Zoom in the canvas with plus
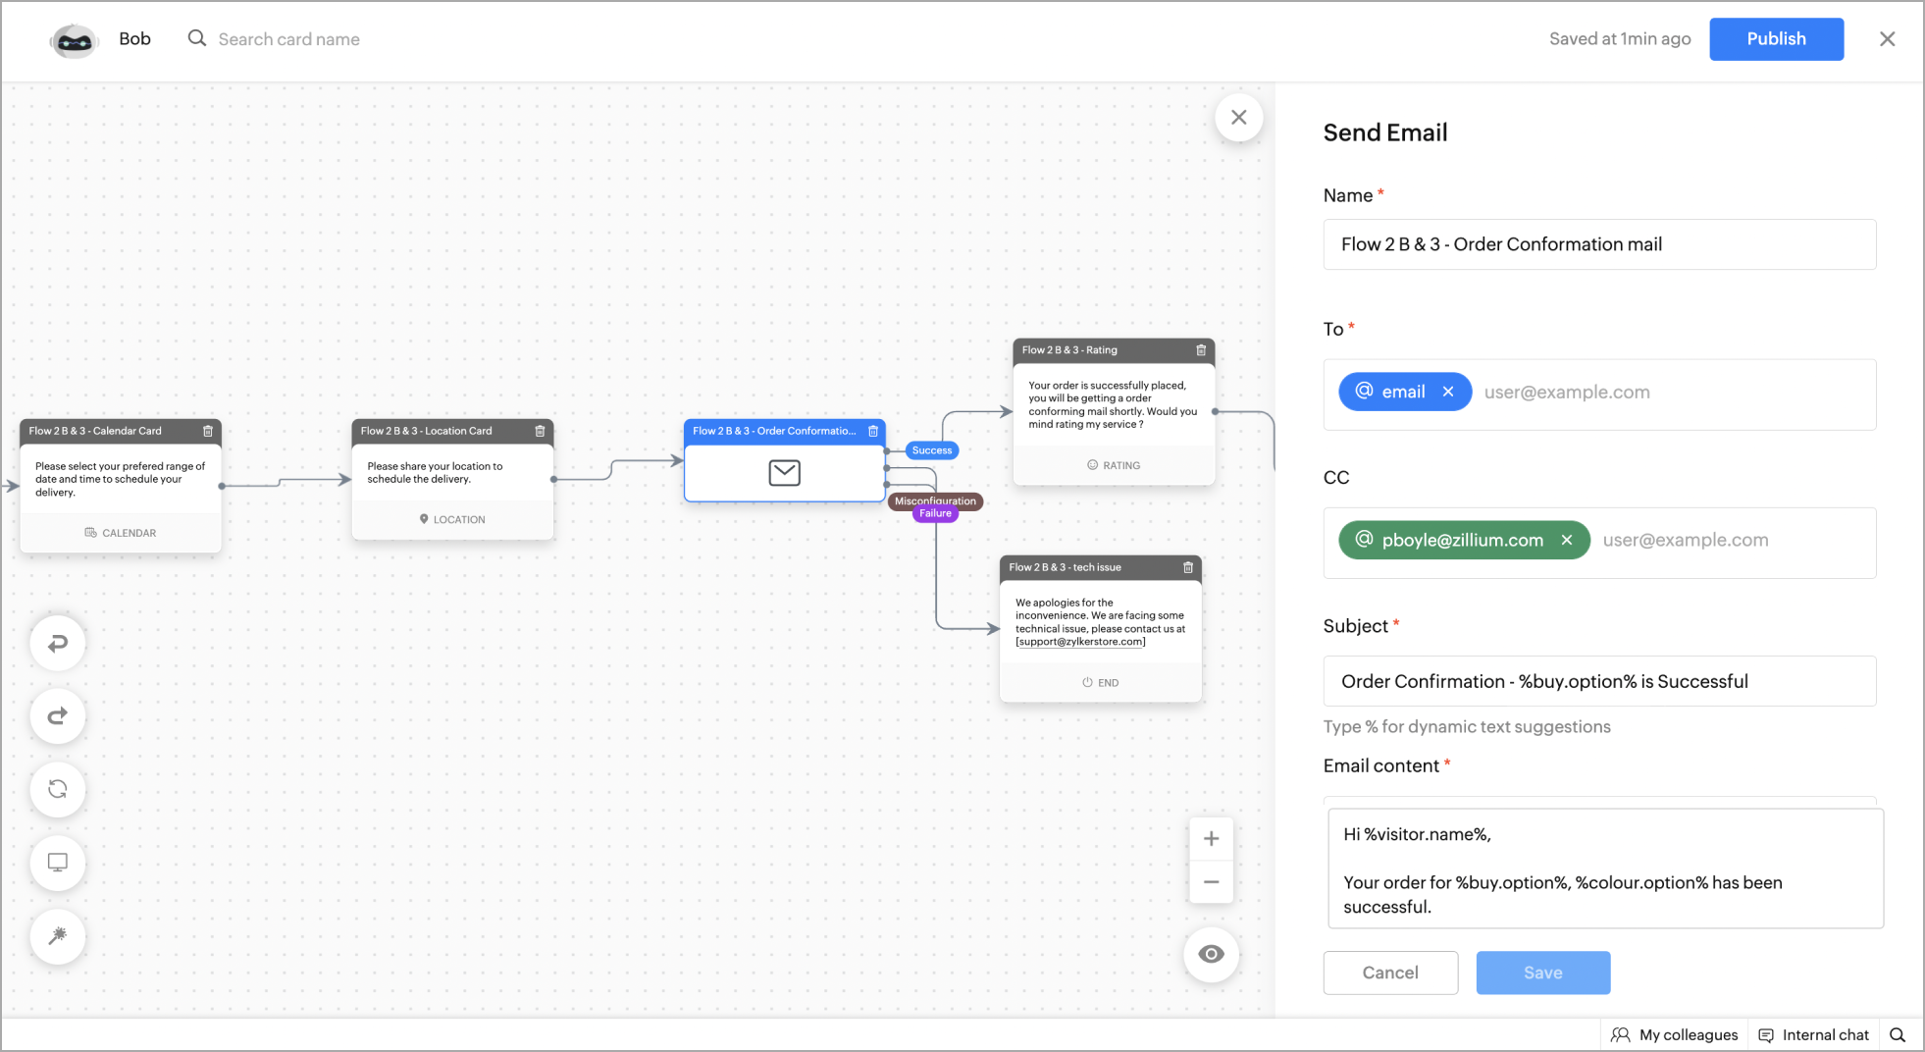Screen dimensions: 1925x1052 click(1212, 839)
